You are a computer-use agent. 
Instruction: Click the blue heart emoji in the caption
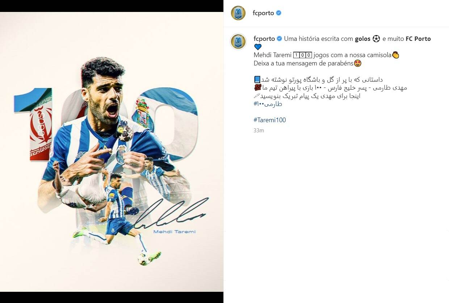[x=258, y=47]
